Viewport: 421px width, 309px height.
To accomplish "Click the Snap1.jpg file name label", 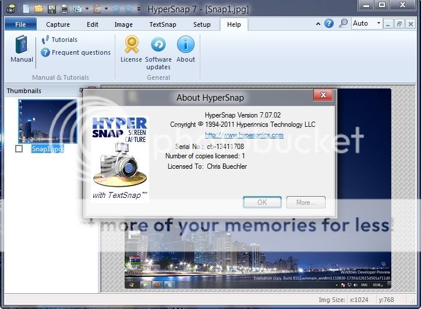I will click(x=47, y=149).
